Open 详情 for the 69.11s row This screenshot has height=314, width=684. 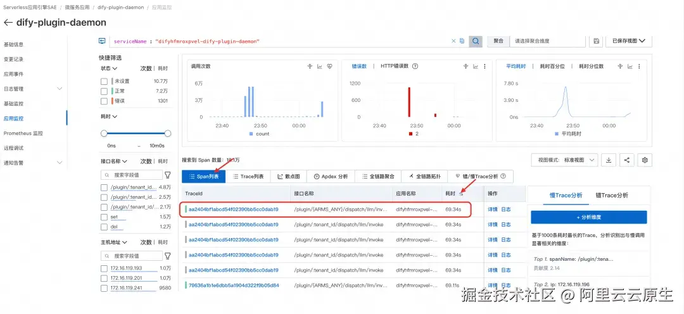click(493, 286)
